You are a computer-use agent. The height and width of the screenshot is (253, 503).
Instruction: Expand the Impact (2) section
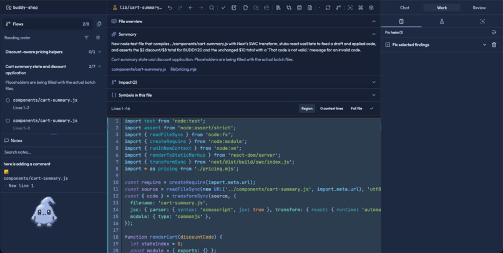(x=374, y=82)
